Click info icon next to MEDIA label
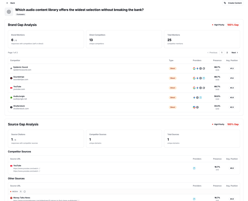248x201 pixels. pyautogui.click(x=25, y=191)
